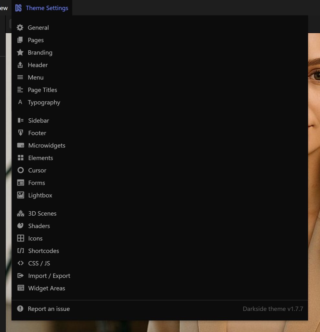Open Shaders settings

click(x=39, y=226)
